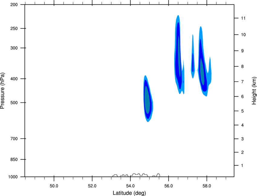This screenshot has height=196, width=257.
Task: Click the Pressure (hPa) axis title
Action: tap(2, 91)
